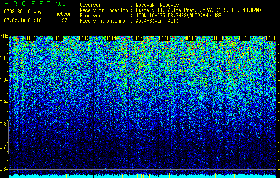Click the 0117 time marker

click(191, 38)
